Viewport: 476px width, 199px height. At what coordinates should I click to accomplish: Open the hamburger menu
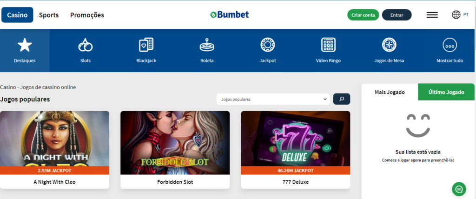(432, 15)
